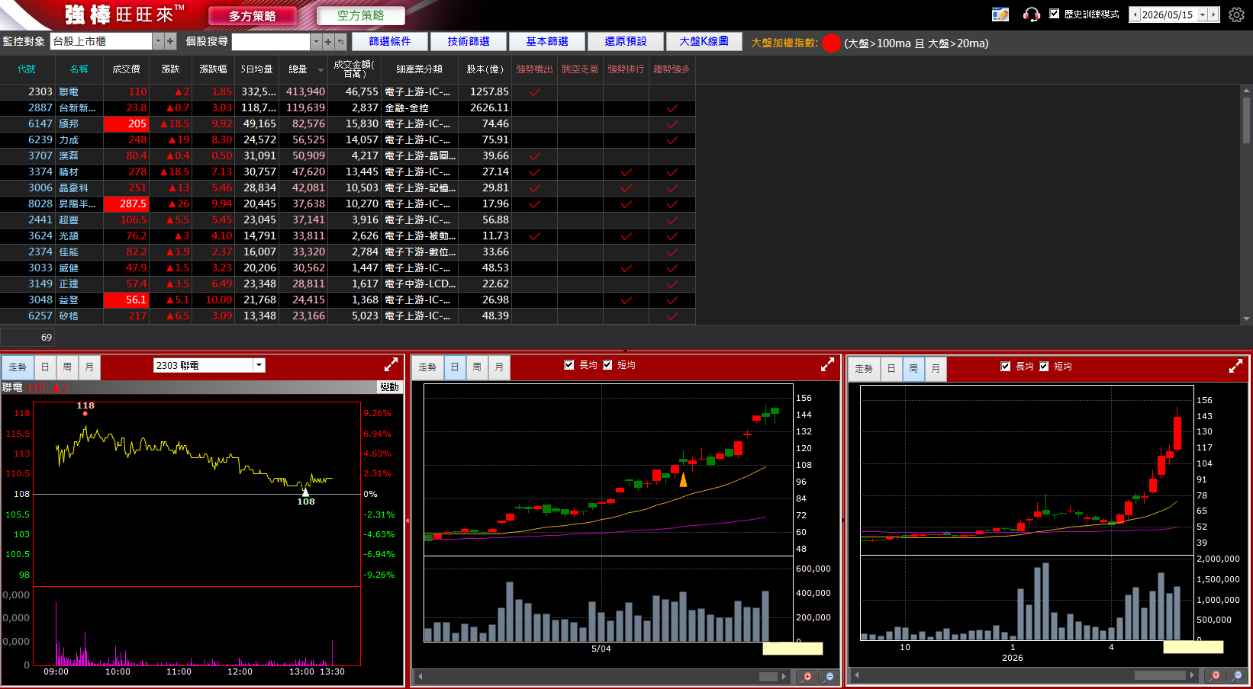Switch to 月 tab in intraday panel

click(89, 367)
